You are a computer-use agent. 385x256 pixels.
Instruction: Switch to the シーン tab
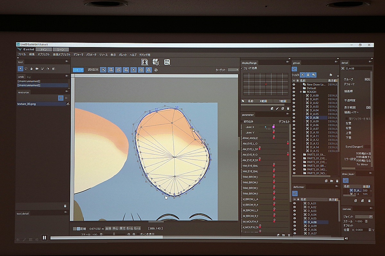60,50
